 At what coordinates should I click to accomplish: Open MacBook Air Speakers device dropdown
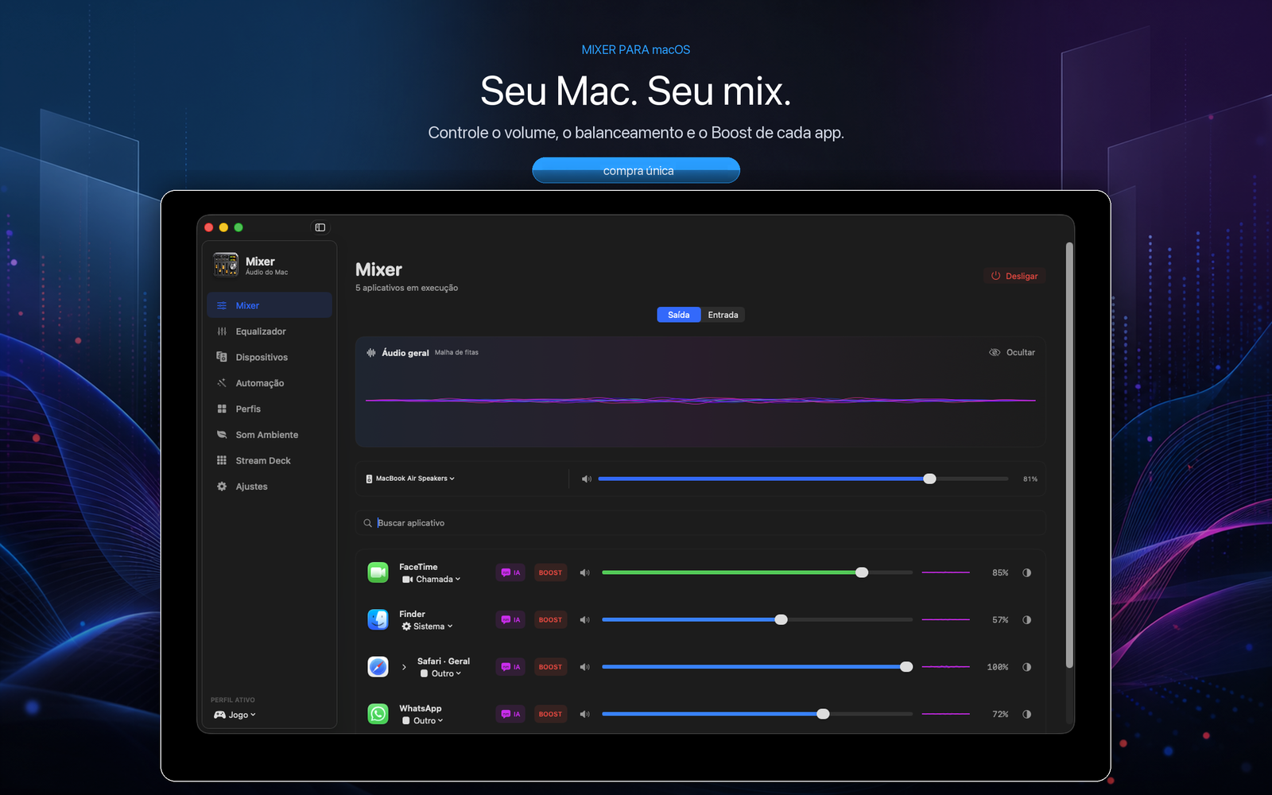click(410, 479)
